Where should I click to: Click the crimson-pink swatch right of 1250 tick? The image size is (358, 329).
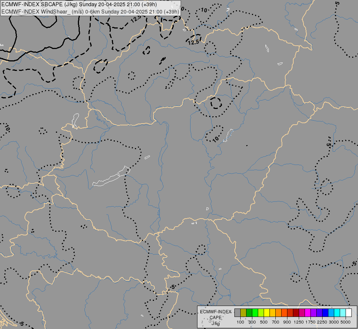pyautogui.click(x=302, y=313)
